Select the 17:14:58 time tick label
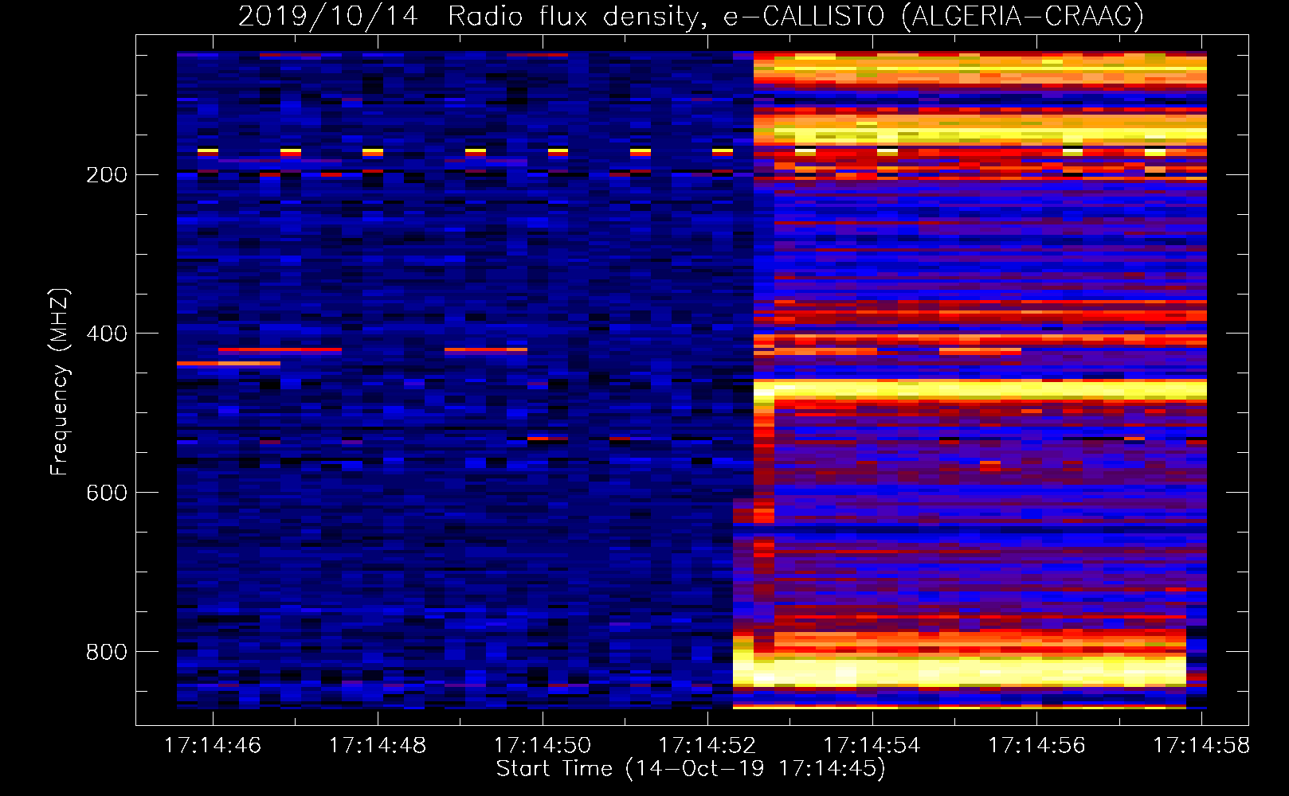Image resolution: width=1289 pixels, height=796 pixels. point(1201,746)
